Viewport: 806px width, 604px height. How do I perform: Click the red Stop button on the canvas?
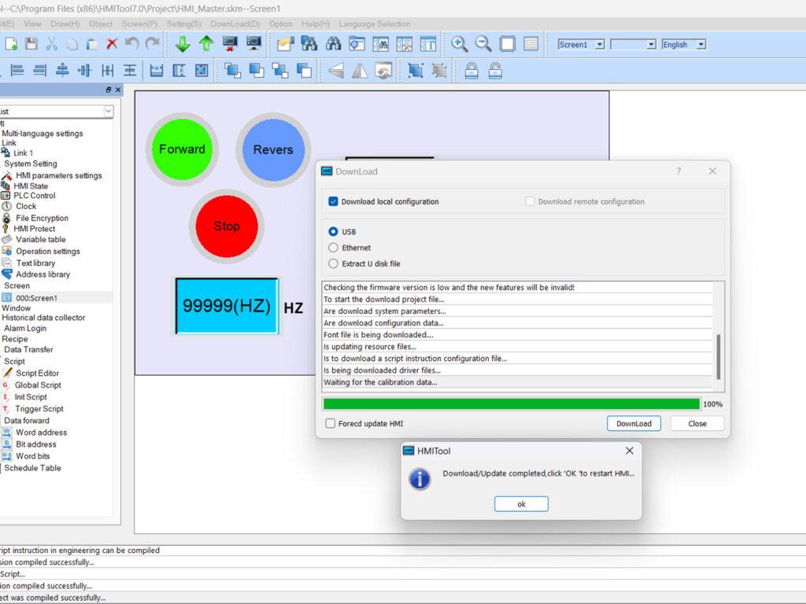226,226
